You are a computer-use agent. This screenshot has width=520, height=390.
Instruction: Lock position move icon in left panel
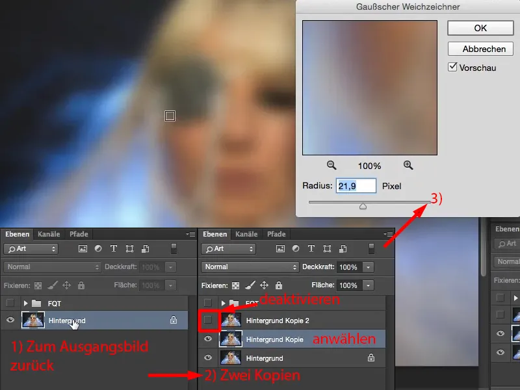67,285
